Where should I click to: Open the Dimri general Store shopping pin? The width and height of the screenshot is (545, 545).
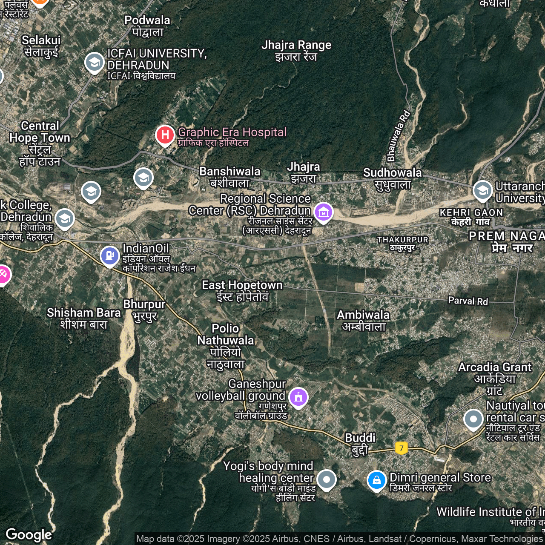376,480
